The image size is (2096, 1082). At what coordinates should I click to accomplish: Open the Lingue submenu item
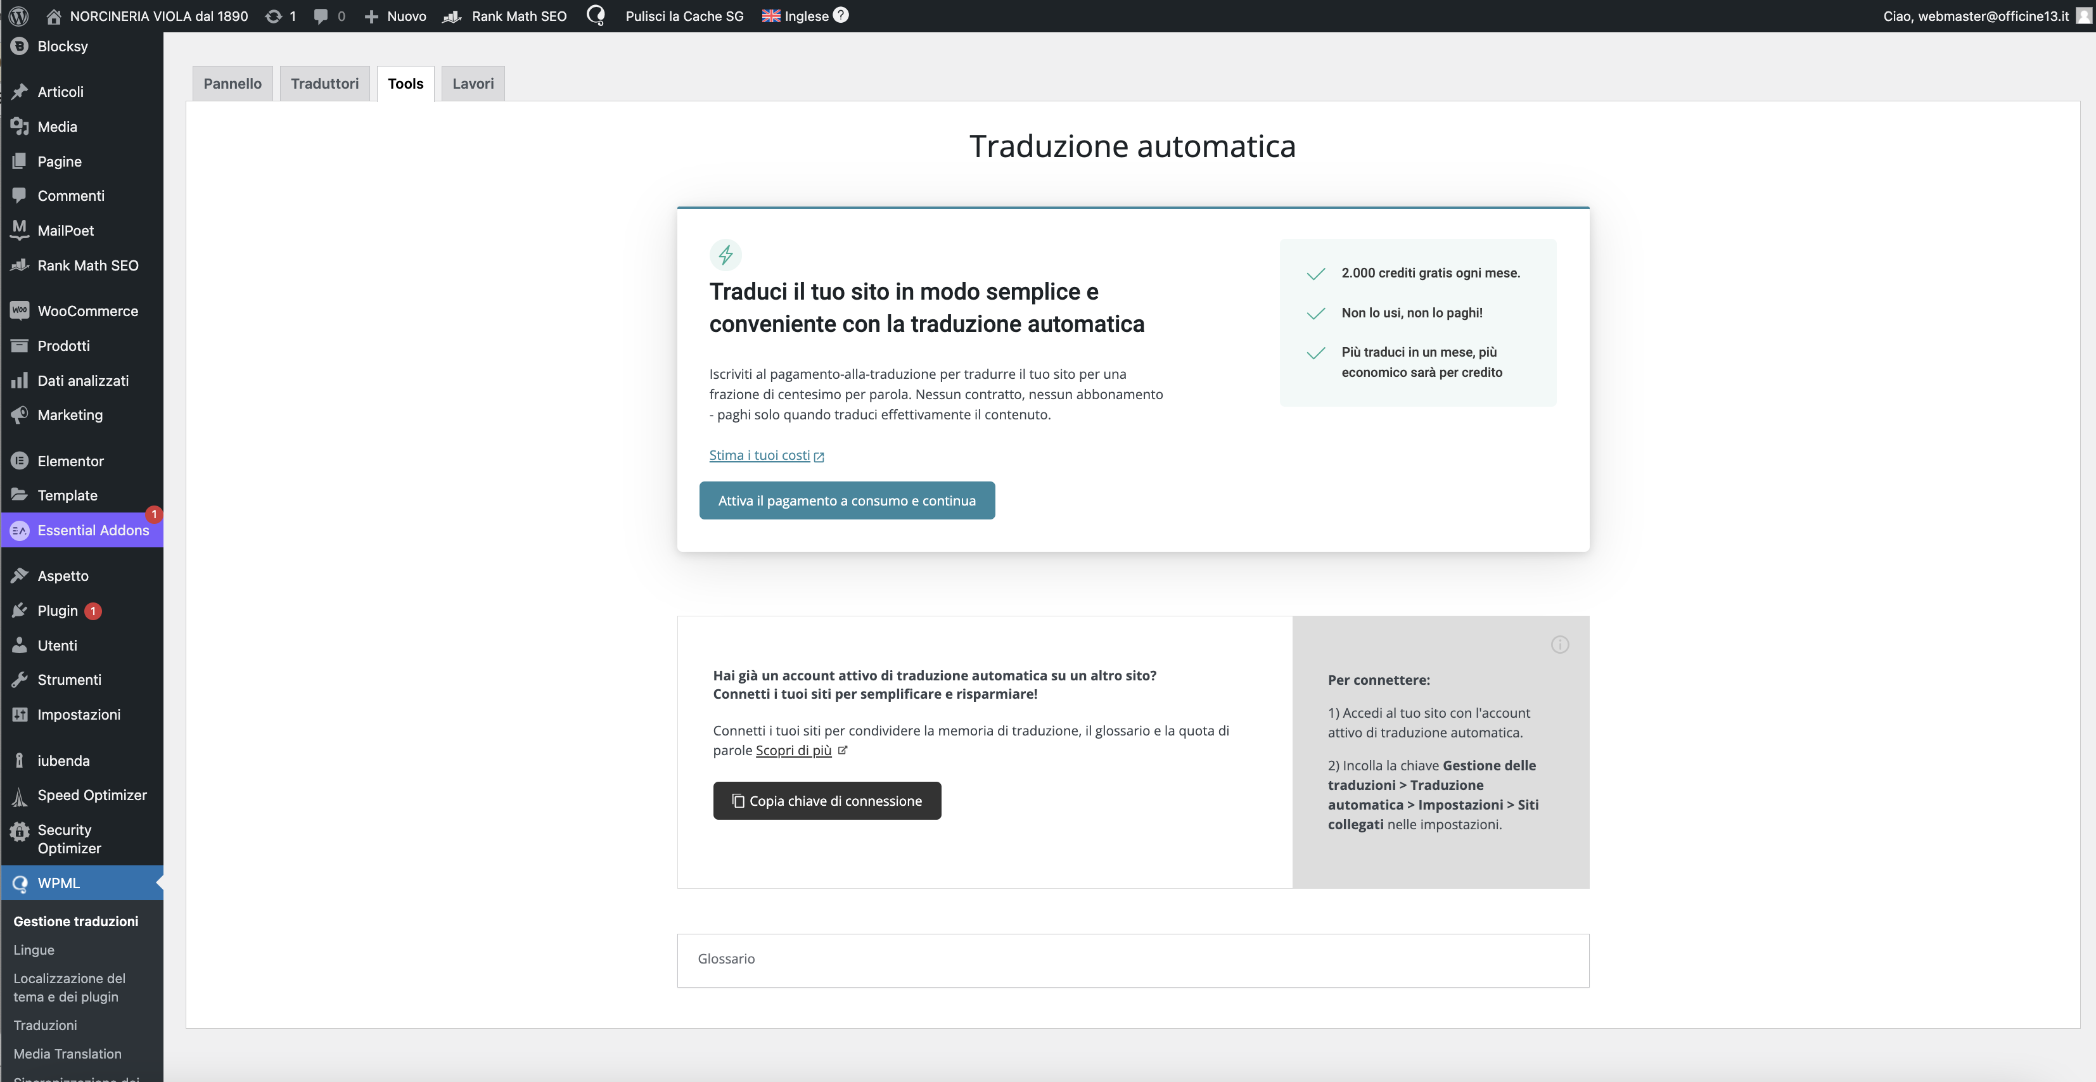point(34,950)
